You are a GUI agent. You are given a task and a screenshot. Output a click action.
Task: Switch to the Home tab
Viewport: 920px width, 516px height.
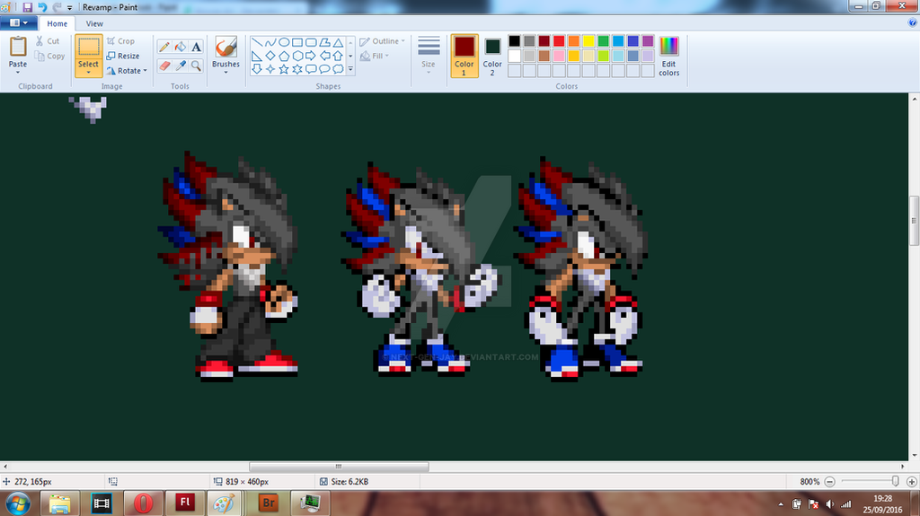(x=57, y=23)
